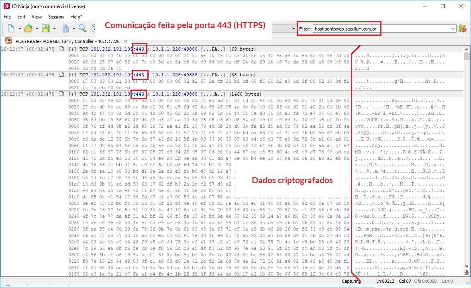The image size is (471, 288).
Task: Click the Filter text input field
Action: pos(381,29)
